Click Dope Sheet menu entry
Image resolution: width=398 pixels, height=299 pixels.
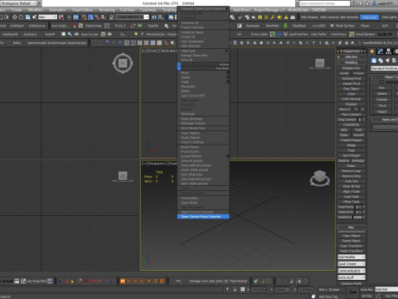point(203,203)
